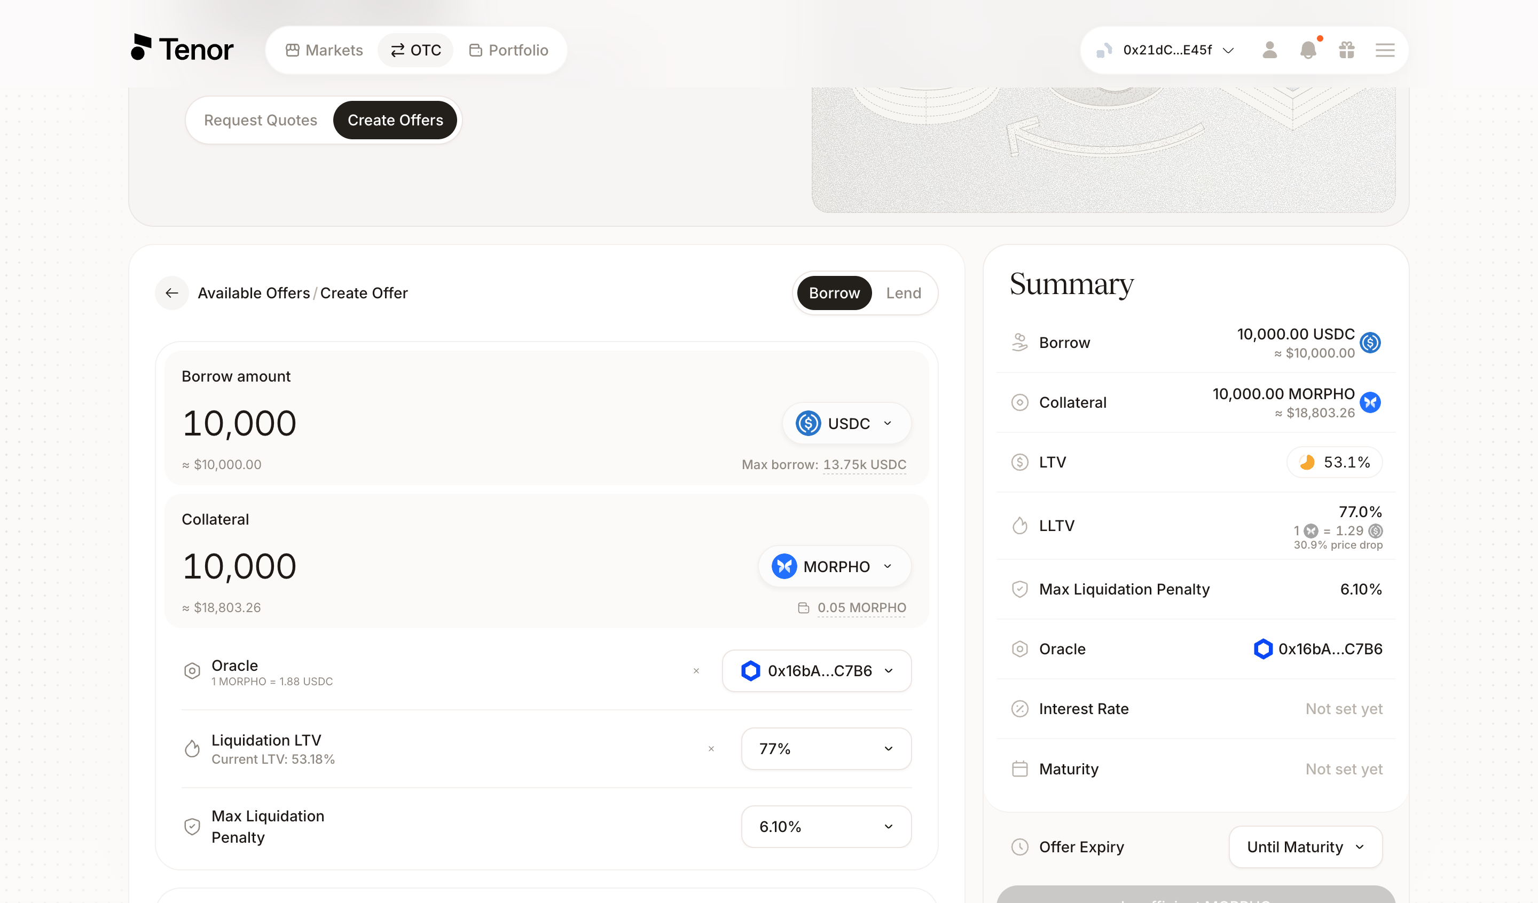Click the Current LTV: 53.18% text
Image resolution: width=1538 pixels, height=903 pixels.
[273, 759]
